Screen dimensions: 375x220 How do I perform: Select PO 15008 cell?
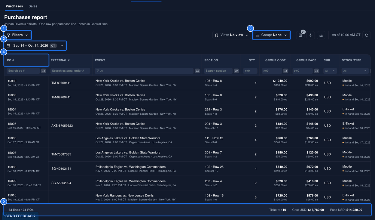click(26, 169)
